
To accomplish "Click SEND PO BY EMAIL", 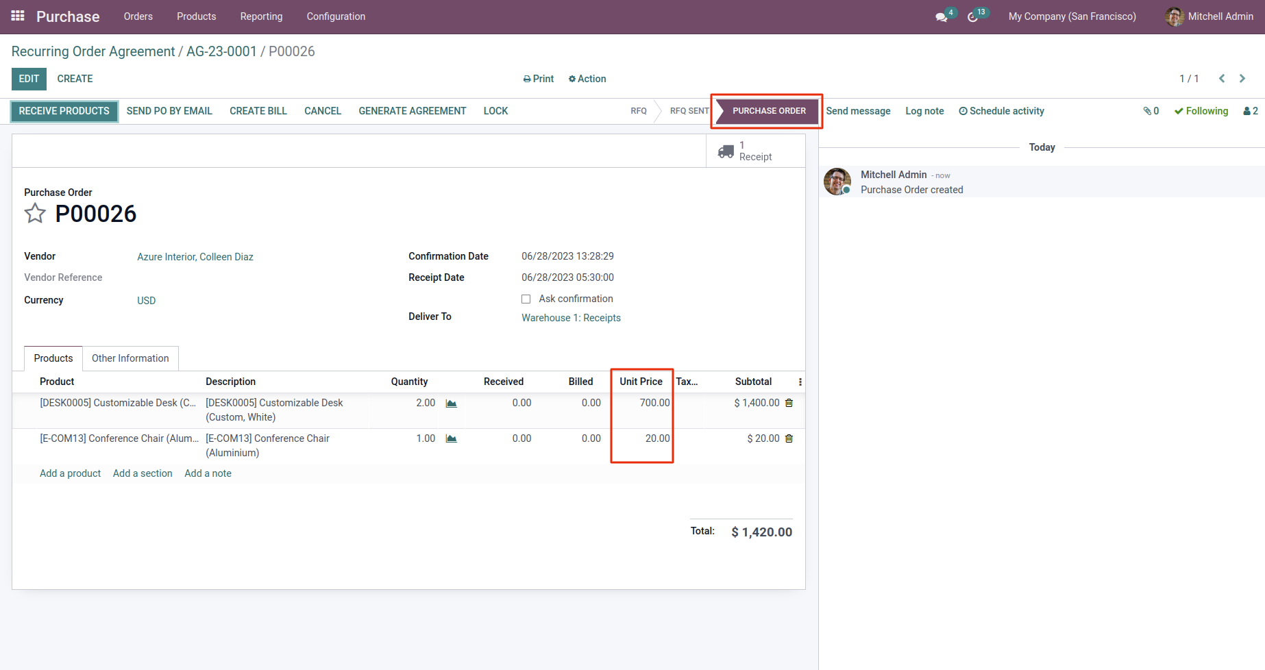I will click(x=169, y=111).
